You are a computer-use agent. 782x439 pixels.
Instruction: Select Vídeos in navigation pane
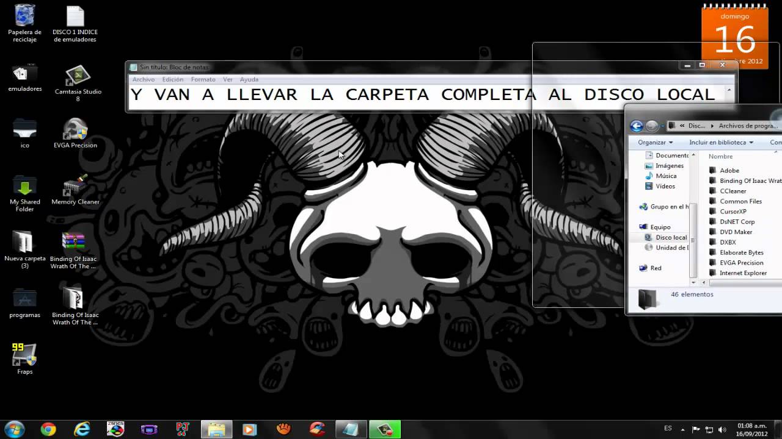(660, 187)
